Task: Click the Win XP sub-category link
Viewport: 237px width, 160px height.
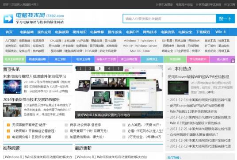Action: 128,46
